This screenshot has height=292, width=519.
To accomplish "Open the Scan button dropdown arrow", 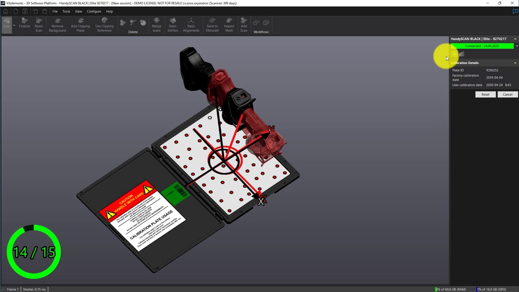I will point(14,26).
